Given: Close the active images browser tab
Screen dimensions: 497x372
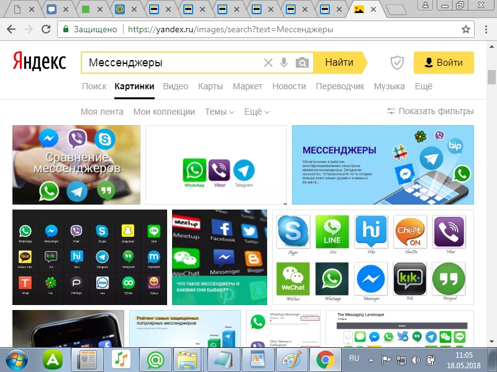Looking at the screenshot, I should pos(373,9).
